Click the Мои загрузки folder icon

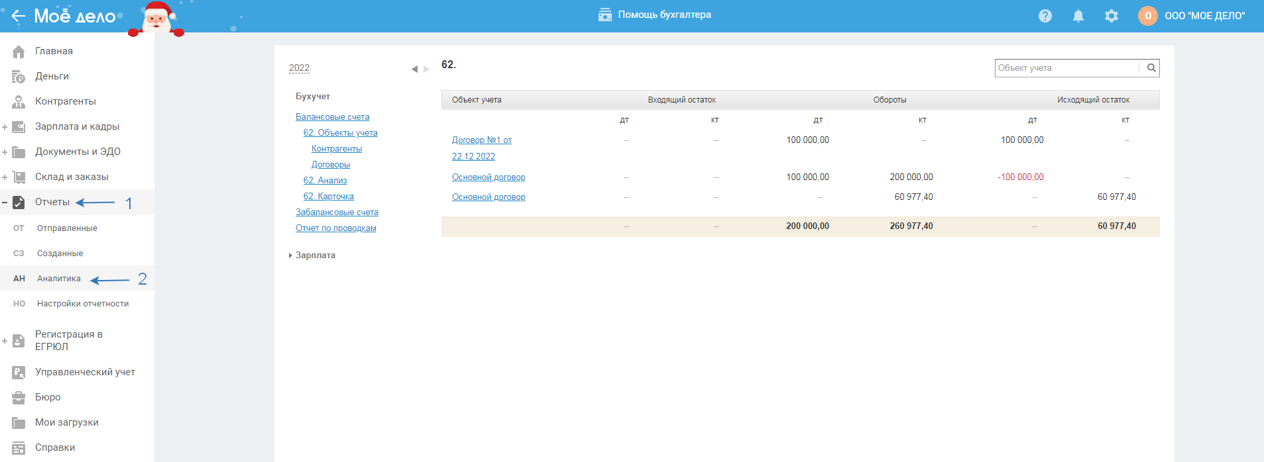(x=19, y=422)
